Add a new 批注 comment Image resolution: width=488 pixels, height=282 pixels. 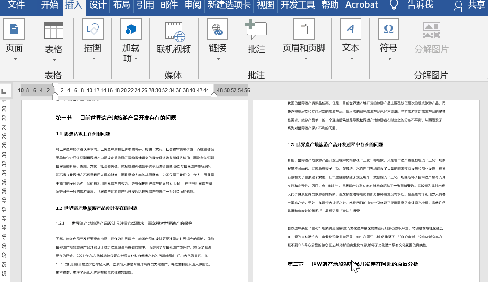(256, 37)
